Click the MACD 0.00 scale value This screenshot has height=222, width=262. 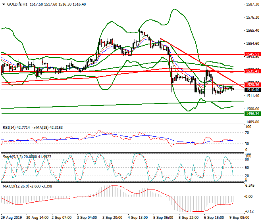[249, 197]
